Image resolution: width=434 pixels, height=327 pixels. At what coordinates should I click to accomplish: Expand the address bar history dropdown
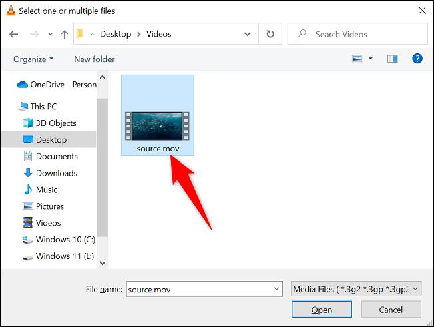pyautogui.click(x=248, y=34)
